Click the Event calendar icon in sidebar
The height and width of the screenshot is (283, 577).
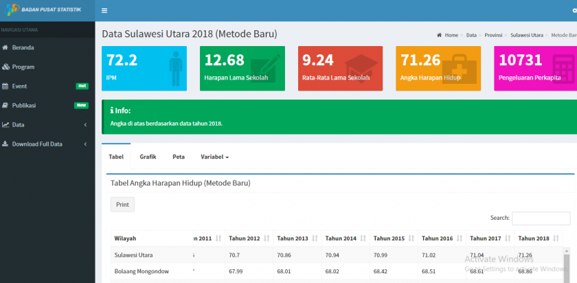[x=5, y=86]
